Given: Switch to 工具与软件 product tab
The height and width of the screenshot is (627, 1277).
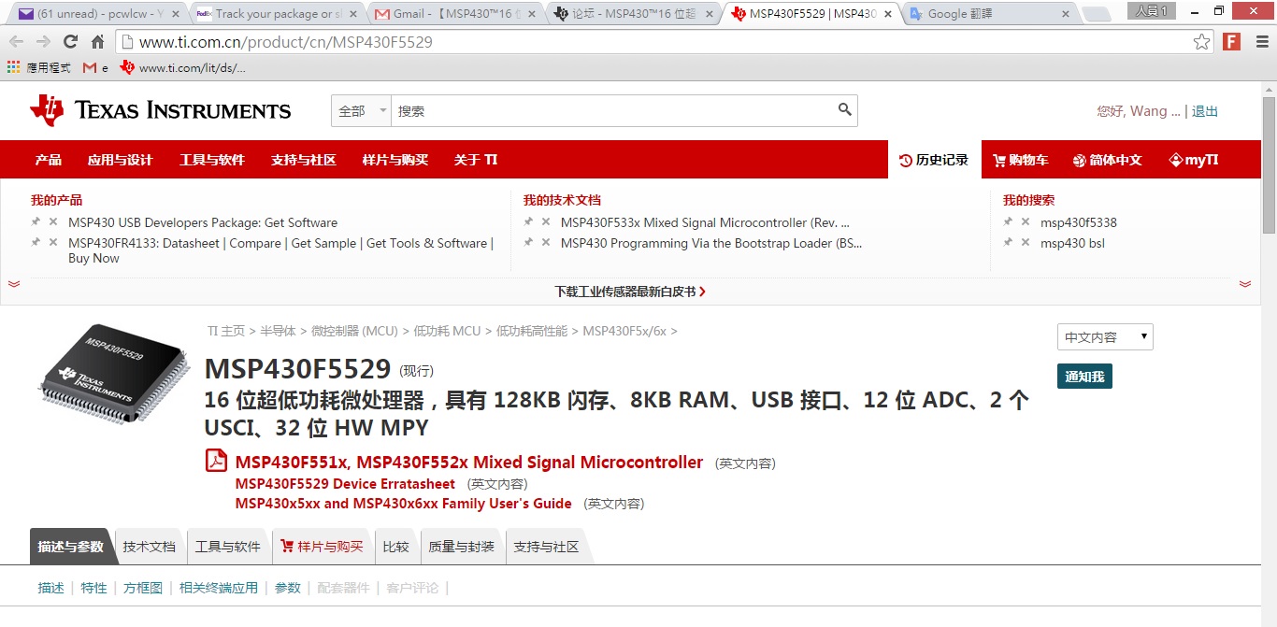Looking at the screenshot, I should pyautogui.click(x=228, y=547).
